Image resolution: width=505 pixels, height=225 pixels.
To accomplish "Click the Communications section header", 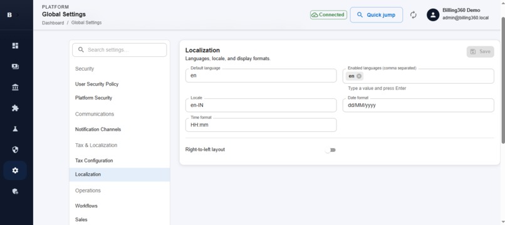I will coord(95,114).
